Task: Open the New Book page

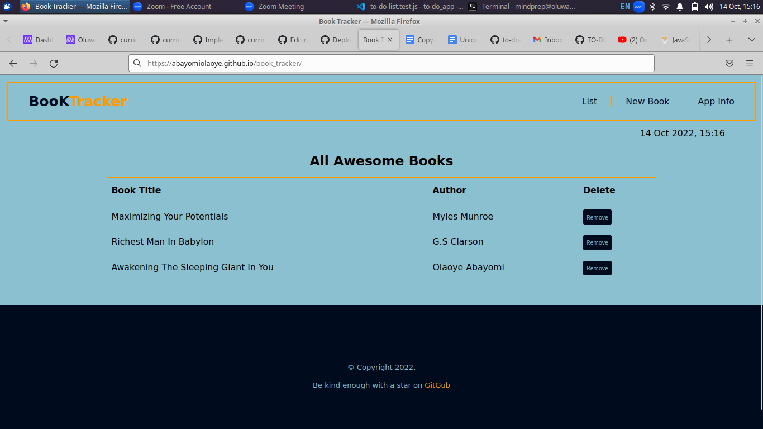Action: [x=647, y=101]
